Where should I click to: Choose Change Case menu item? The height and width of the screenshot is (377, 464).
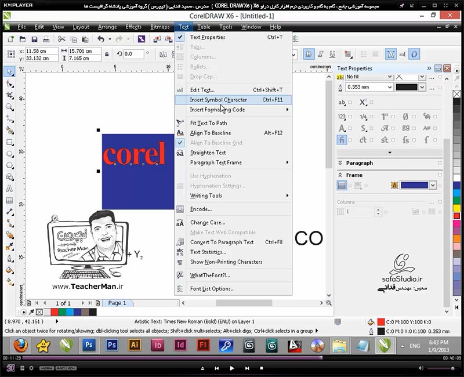click(x=233, y=223)
